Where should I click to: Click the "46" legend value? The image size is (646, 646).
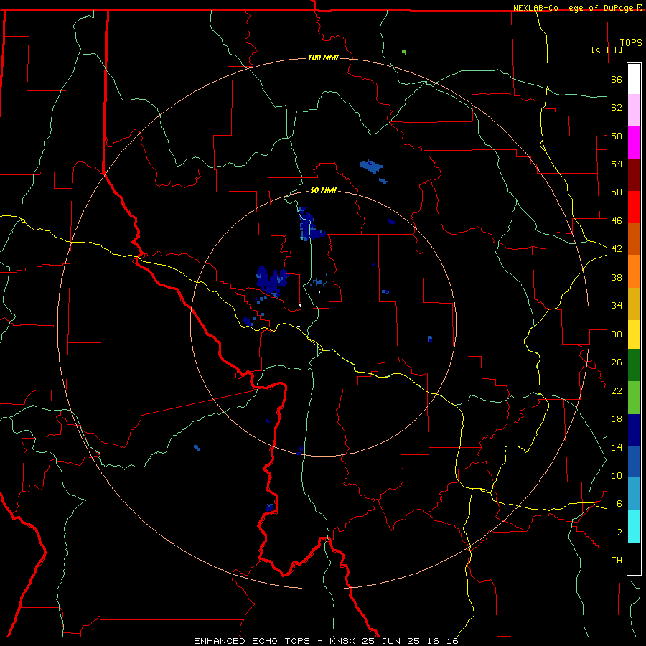(617, 221)
